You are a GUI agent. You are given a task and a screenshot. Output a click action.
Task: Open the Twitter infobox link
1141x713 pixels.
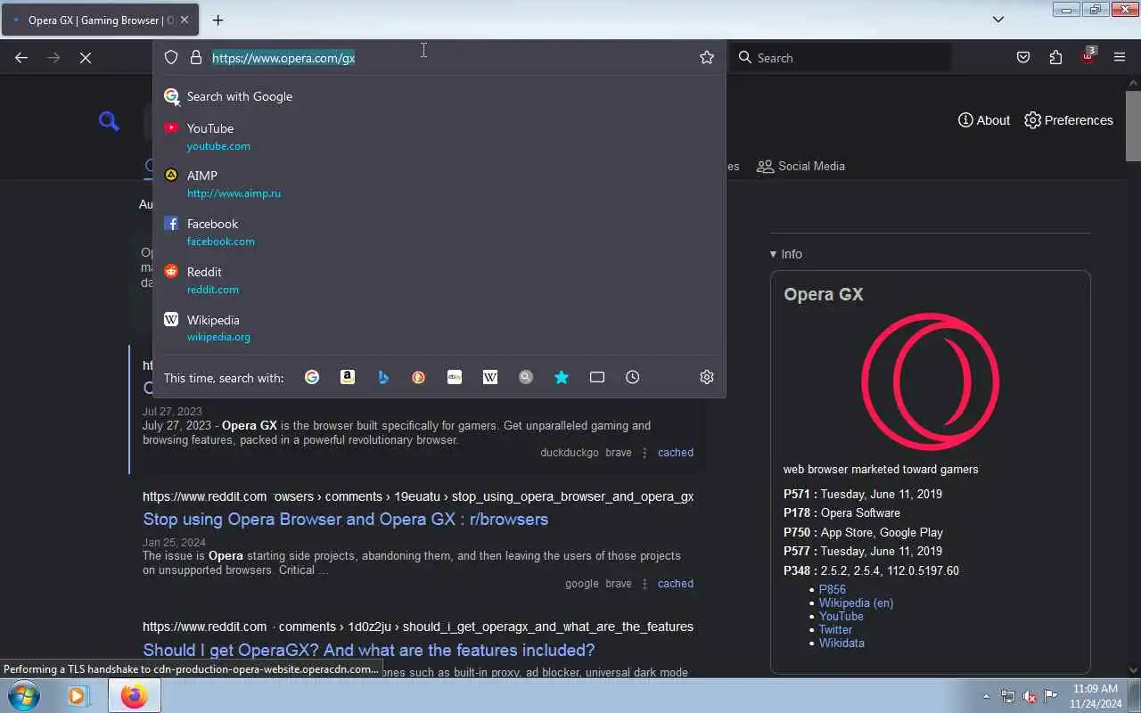pyautogui.click(x=836, y=630)
